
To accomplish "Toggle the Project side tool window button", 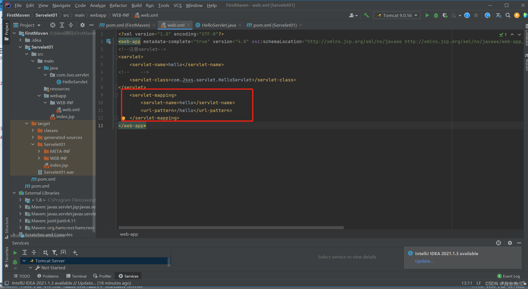I will pos(7,32).
